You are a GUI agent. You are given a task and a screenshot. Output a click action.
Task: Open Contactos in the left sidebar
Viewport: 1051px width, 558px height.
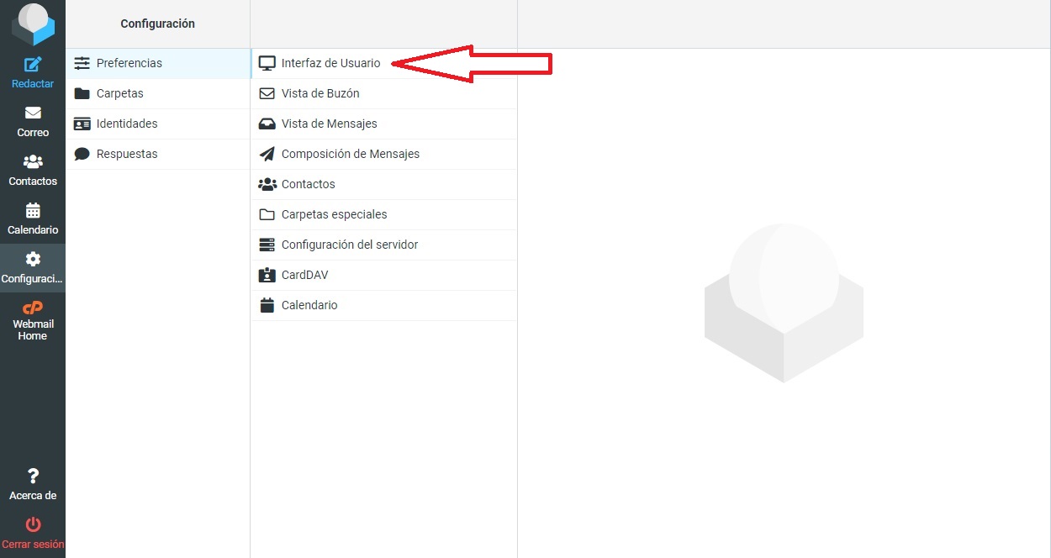[x=33, y=169]
